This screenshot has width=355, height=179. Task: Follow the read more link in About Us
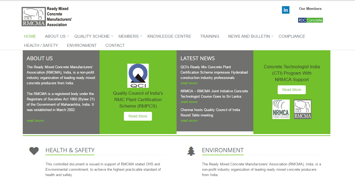[35, 121]
